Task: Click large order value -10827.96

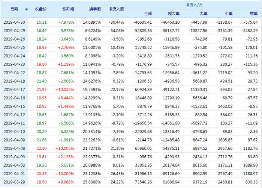Action: click(198, 31)
